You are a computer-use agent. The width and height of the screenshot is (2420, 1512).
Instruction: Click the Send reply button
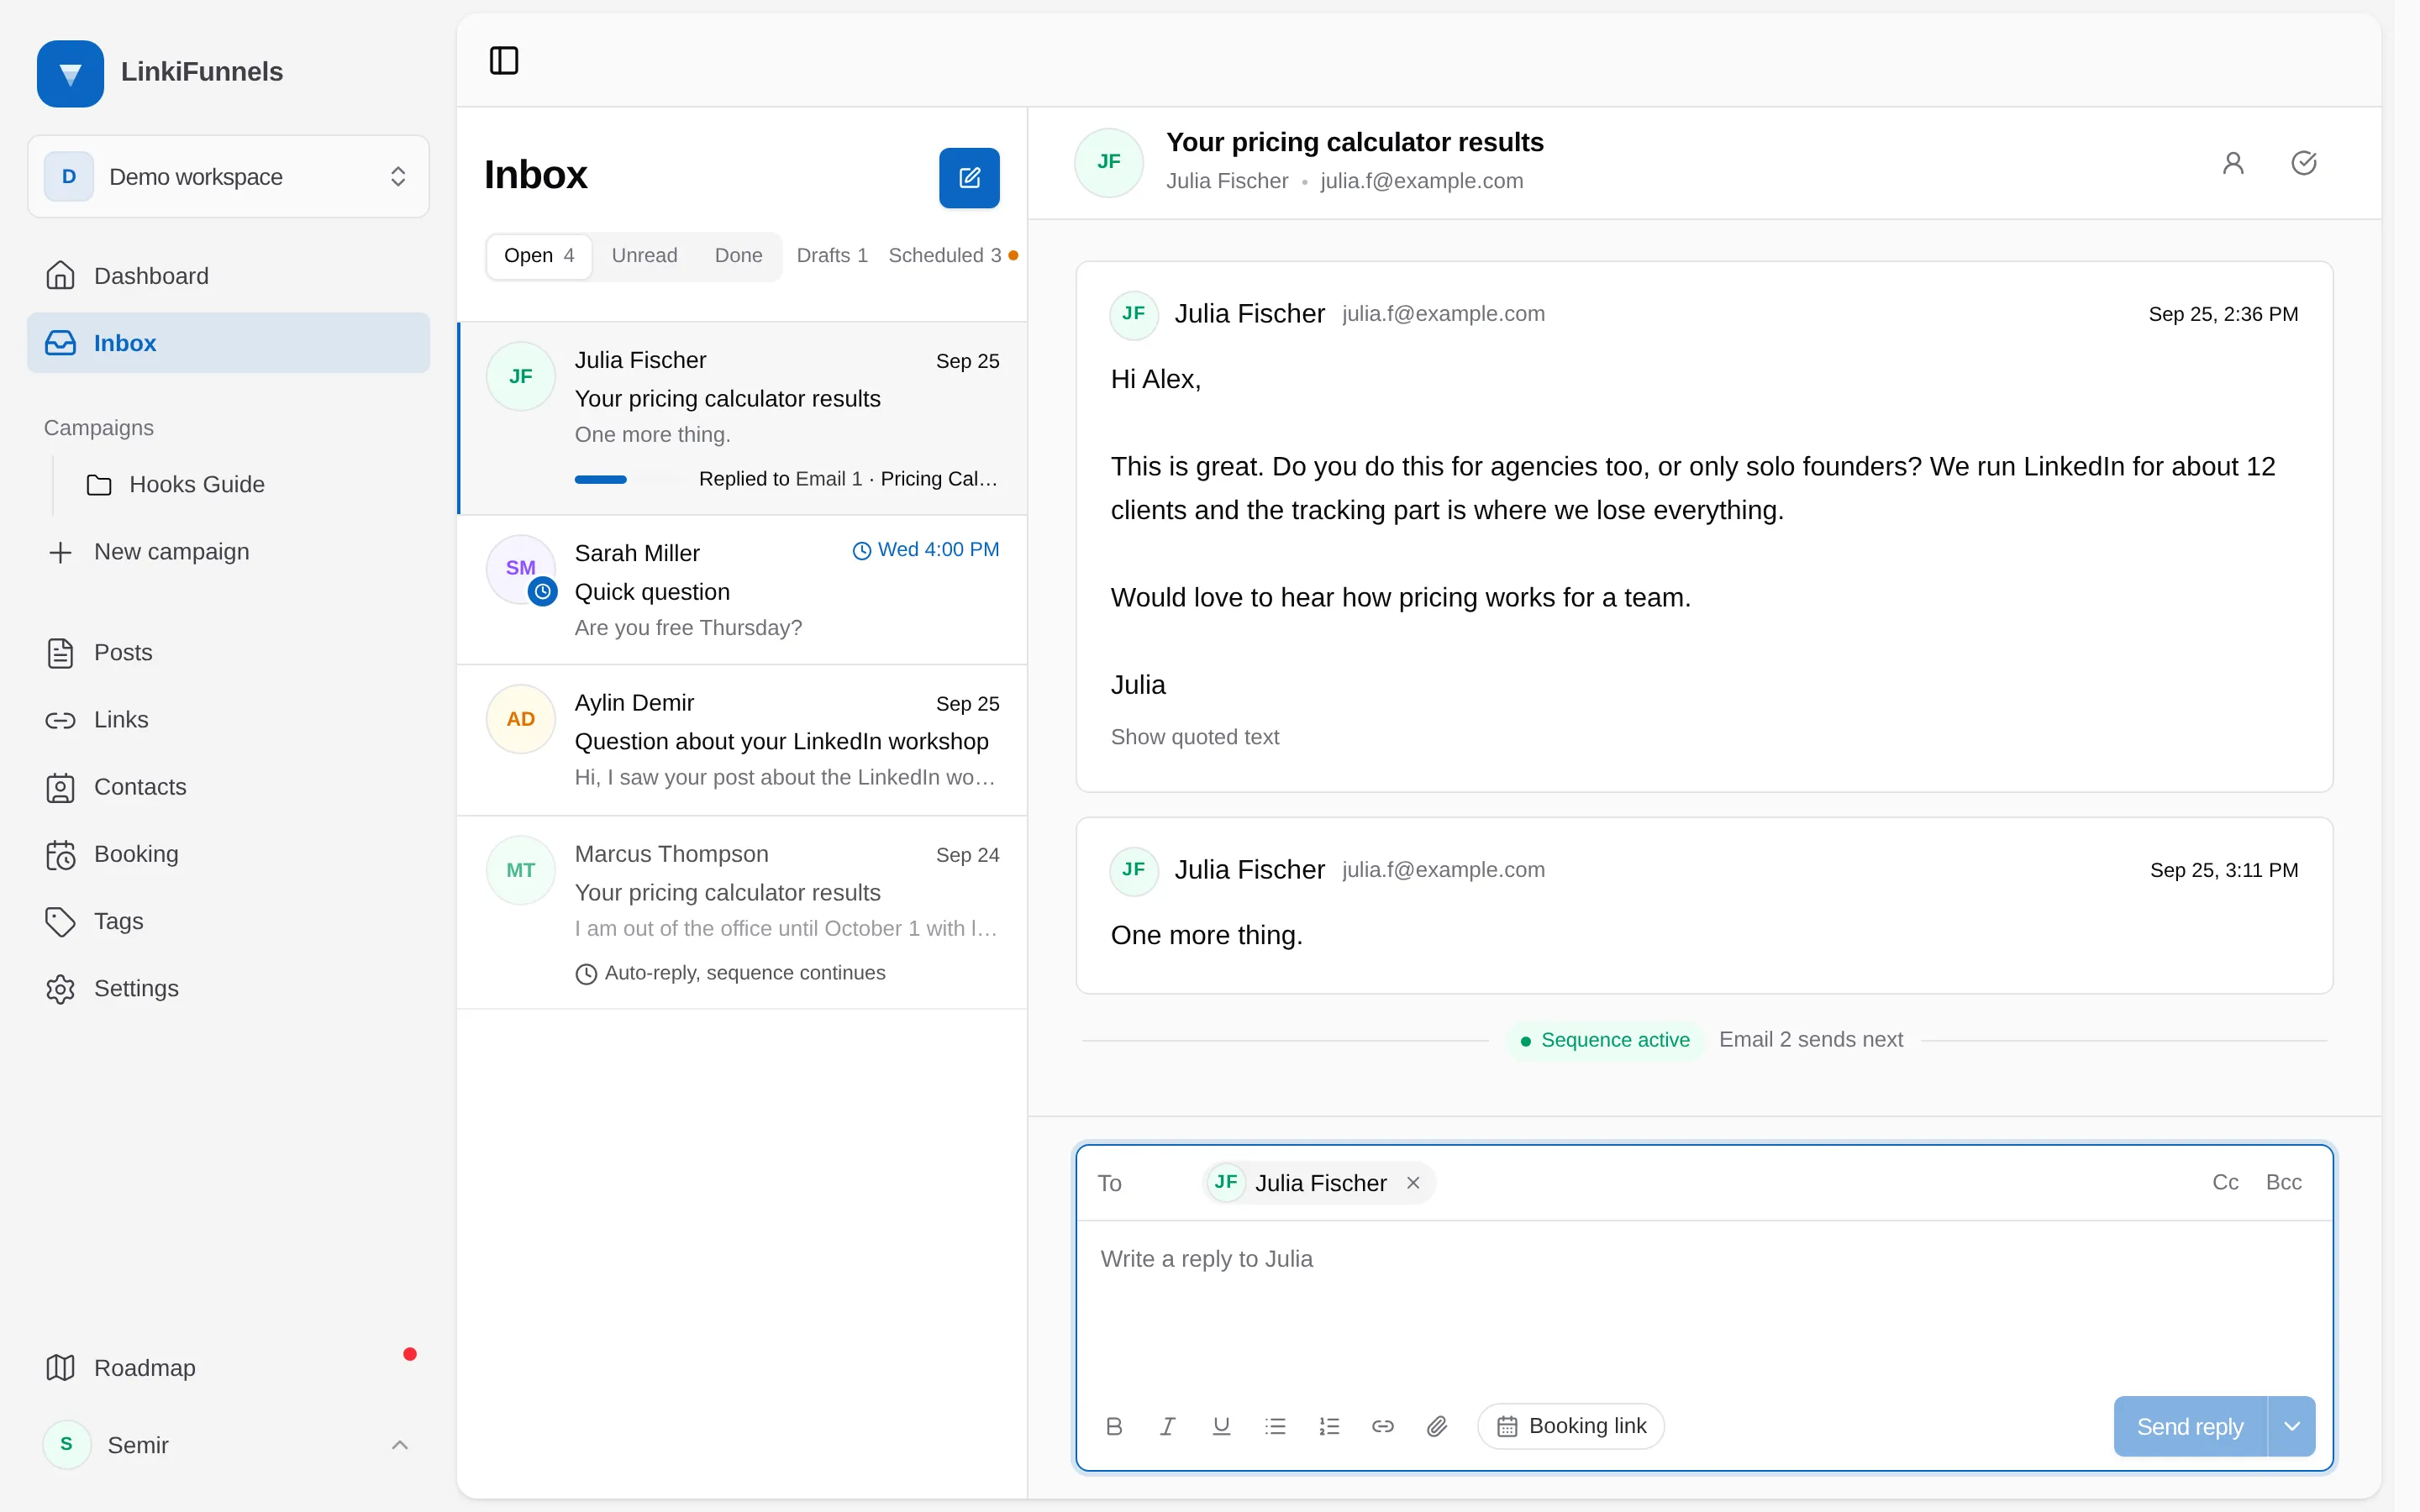point(2190,1426)
